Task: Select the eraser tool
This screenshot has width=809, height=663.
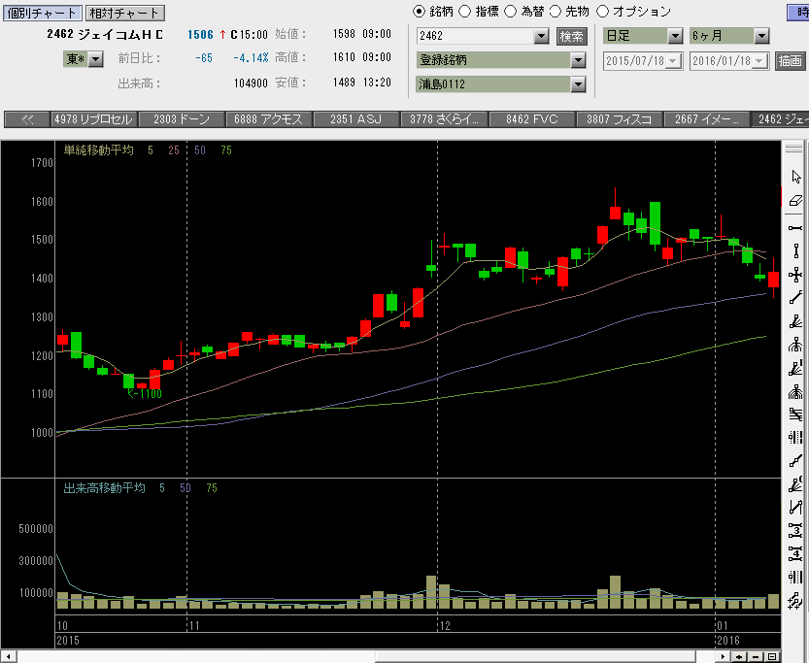Action: coord(795,200)
